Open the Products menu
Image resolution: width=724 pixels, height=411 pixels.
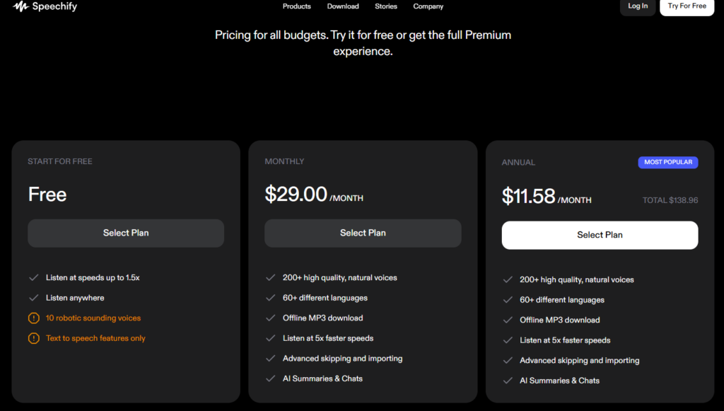[x=296, y=6]
